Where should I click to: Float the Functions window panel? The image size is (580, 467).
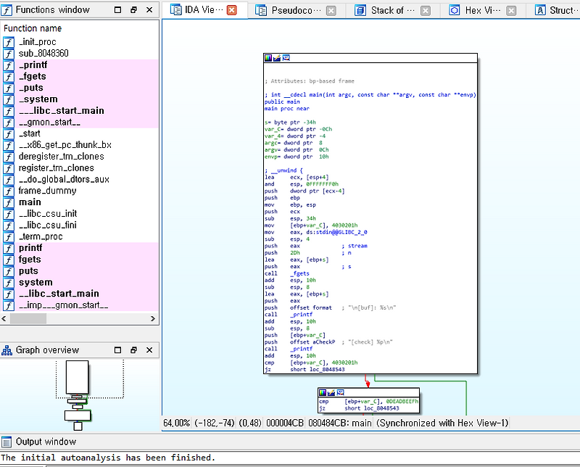coord(133,10)
